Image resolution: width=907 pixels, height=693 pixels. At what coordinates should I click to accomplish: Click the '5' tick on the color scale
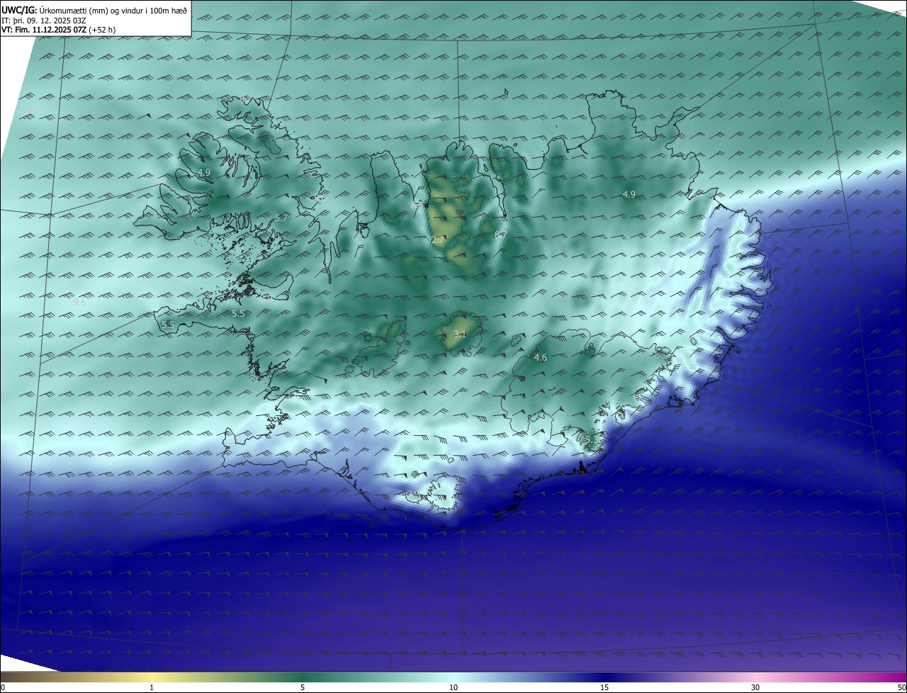(303, 688)
